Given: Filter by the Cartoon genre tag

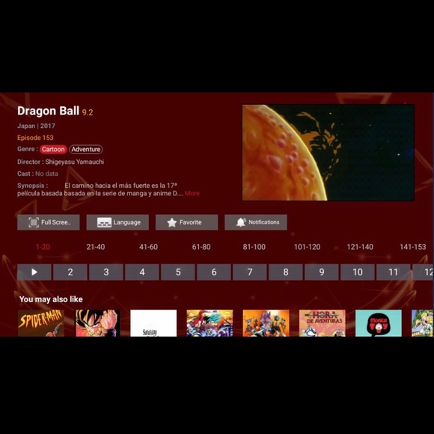Looking at the screenshot, I should click(53, 149).
